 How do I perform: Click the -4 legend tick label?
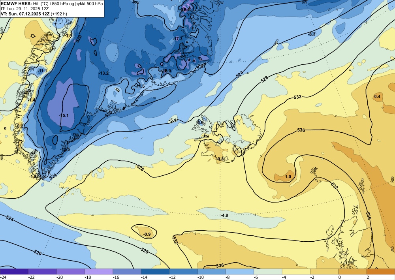click(285, 277)
